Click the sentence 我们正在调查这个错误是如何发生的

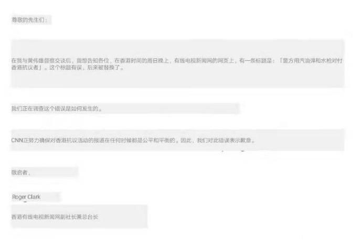(55, 109)
